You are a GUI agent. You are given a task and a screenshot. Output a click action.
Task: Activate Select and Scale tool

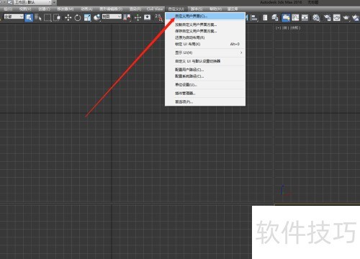88,17
